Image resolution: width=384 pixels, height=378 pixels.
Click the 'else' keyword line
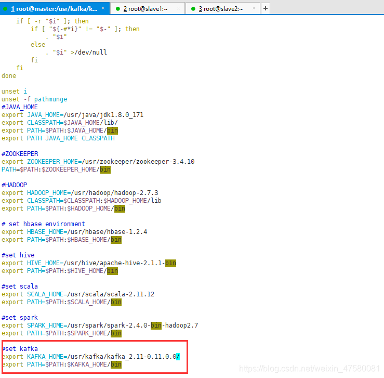38,45
